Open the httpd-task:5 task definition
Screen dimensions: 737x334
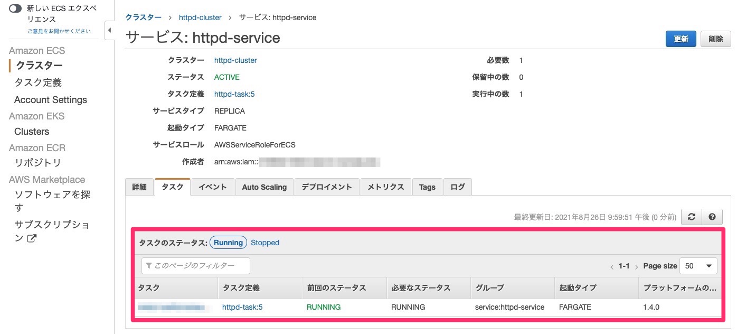234,94
